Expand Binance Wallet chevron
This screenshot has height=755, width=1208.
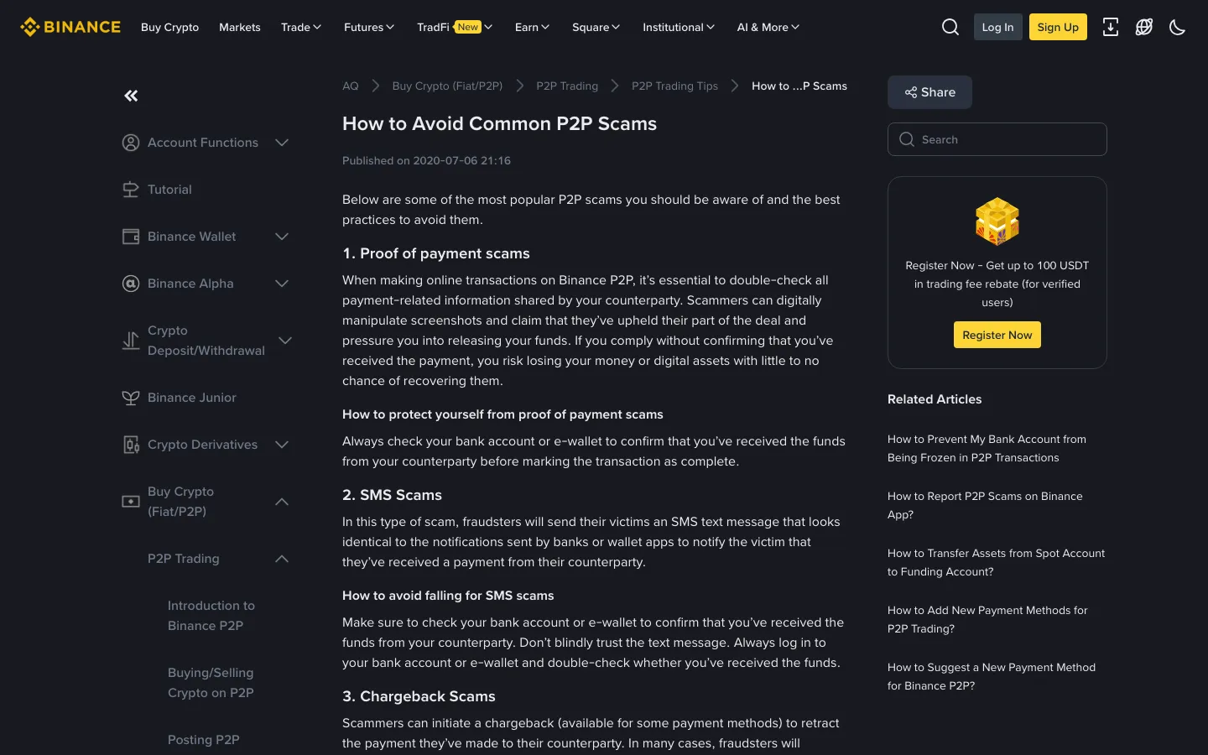click(282, 237)
